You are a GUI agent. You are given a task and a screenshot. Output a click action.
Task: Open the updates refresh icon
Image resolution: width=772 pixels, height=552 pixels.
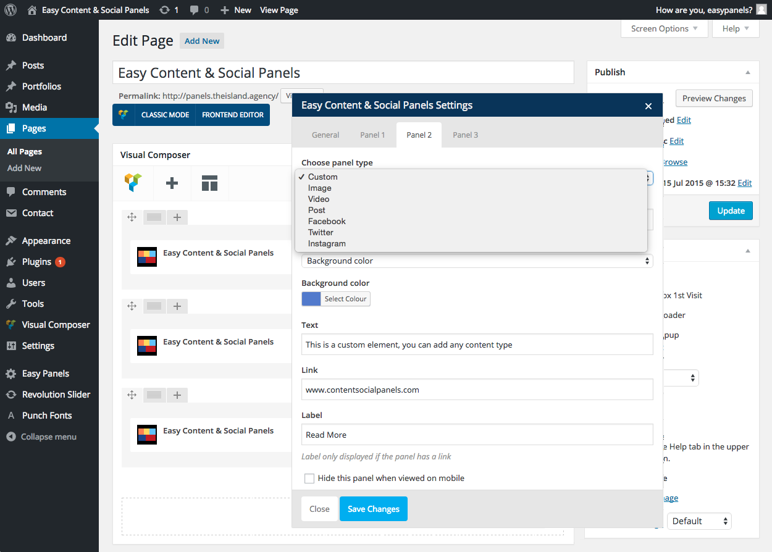(164, 10)
